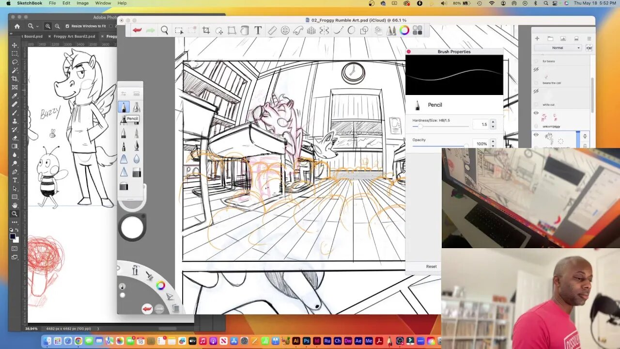Click the green Redo arrow in SketchBook toolbar

151,31
